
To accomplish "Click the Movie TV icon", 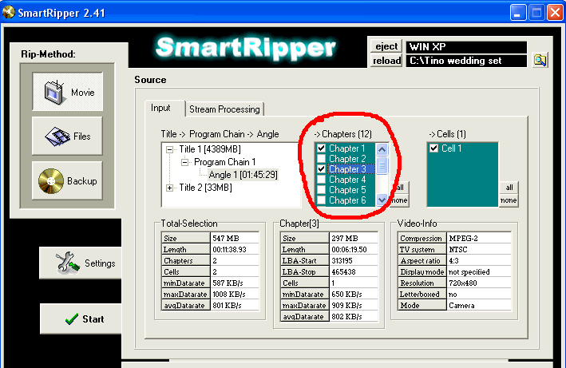I will pyautogui.click(x=54, y=92).
